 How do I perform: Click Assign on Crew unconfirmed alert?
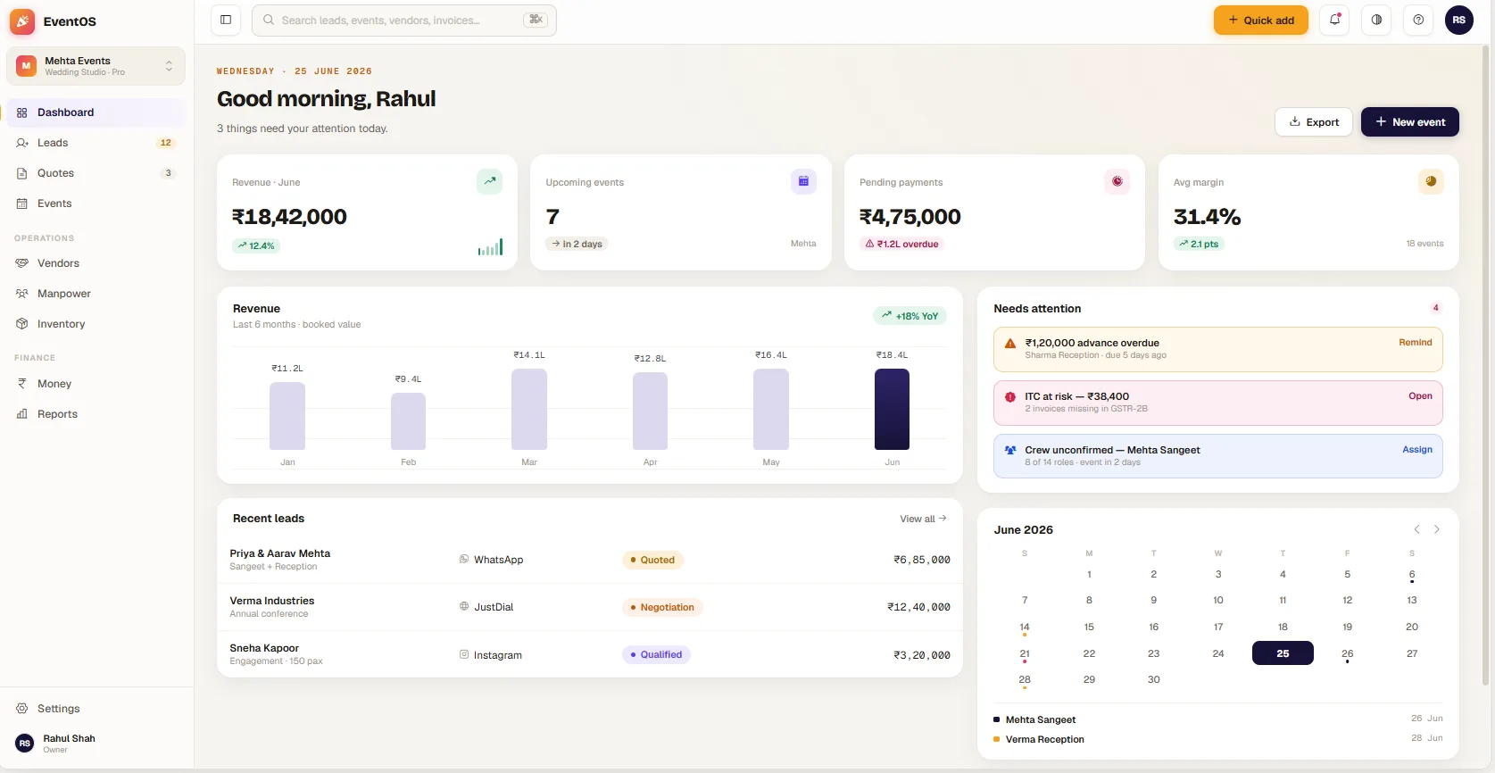coord(1417,450)
